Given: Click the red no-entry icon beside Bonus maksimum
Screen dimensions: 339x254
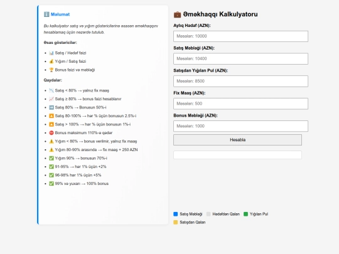Looking at the screenshot, I should click(x=51, y=133).
